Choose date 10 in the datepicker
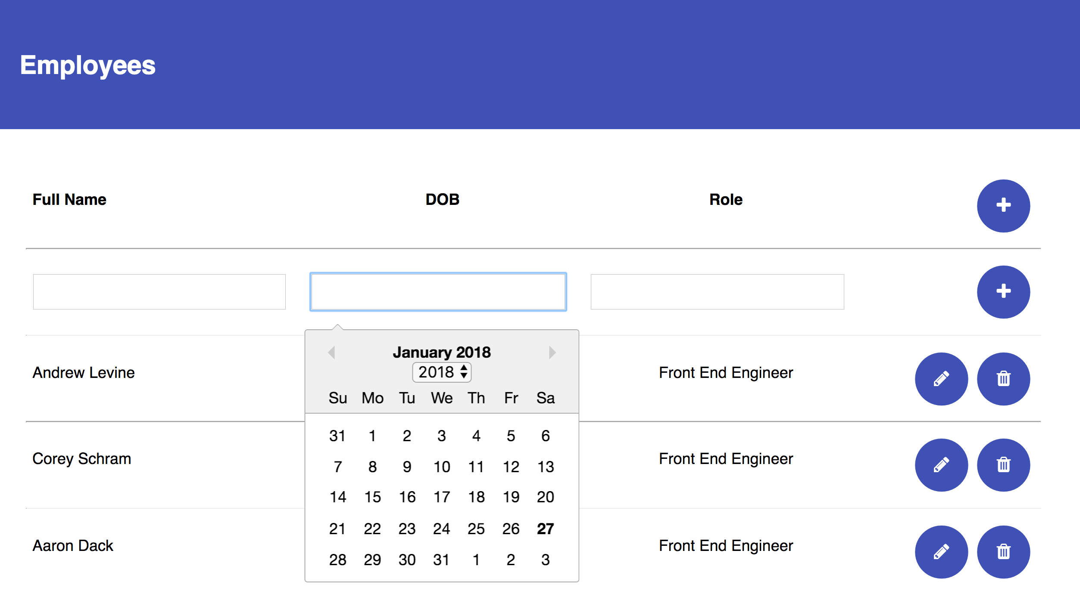The width and height of the screenshot is (1080, 594). click(x=442, y=467)
